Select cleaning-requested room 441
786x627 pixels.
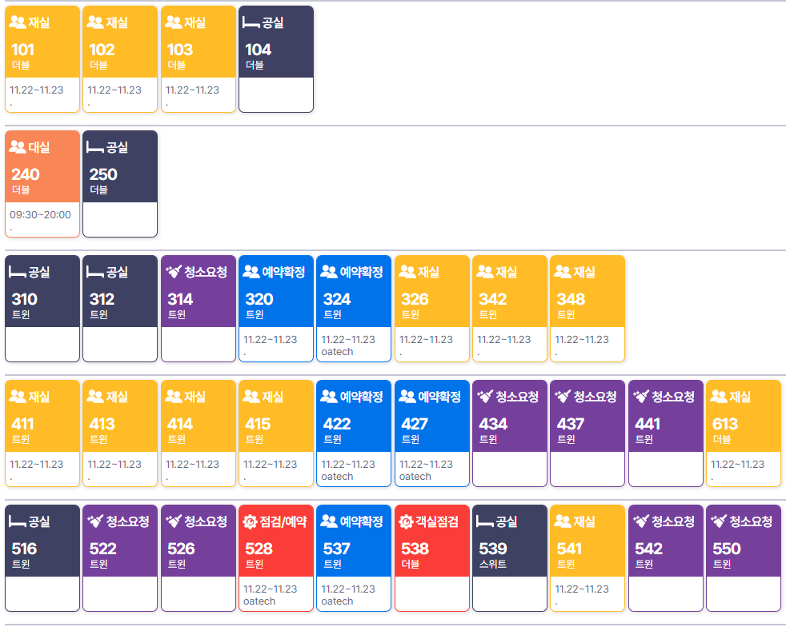tap(665, 424)
